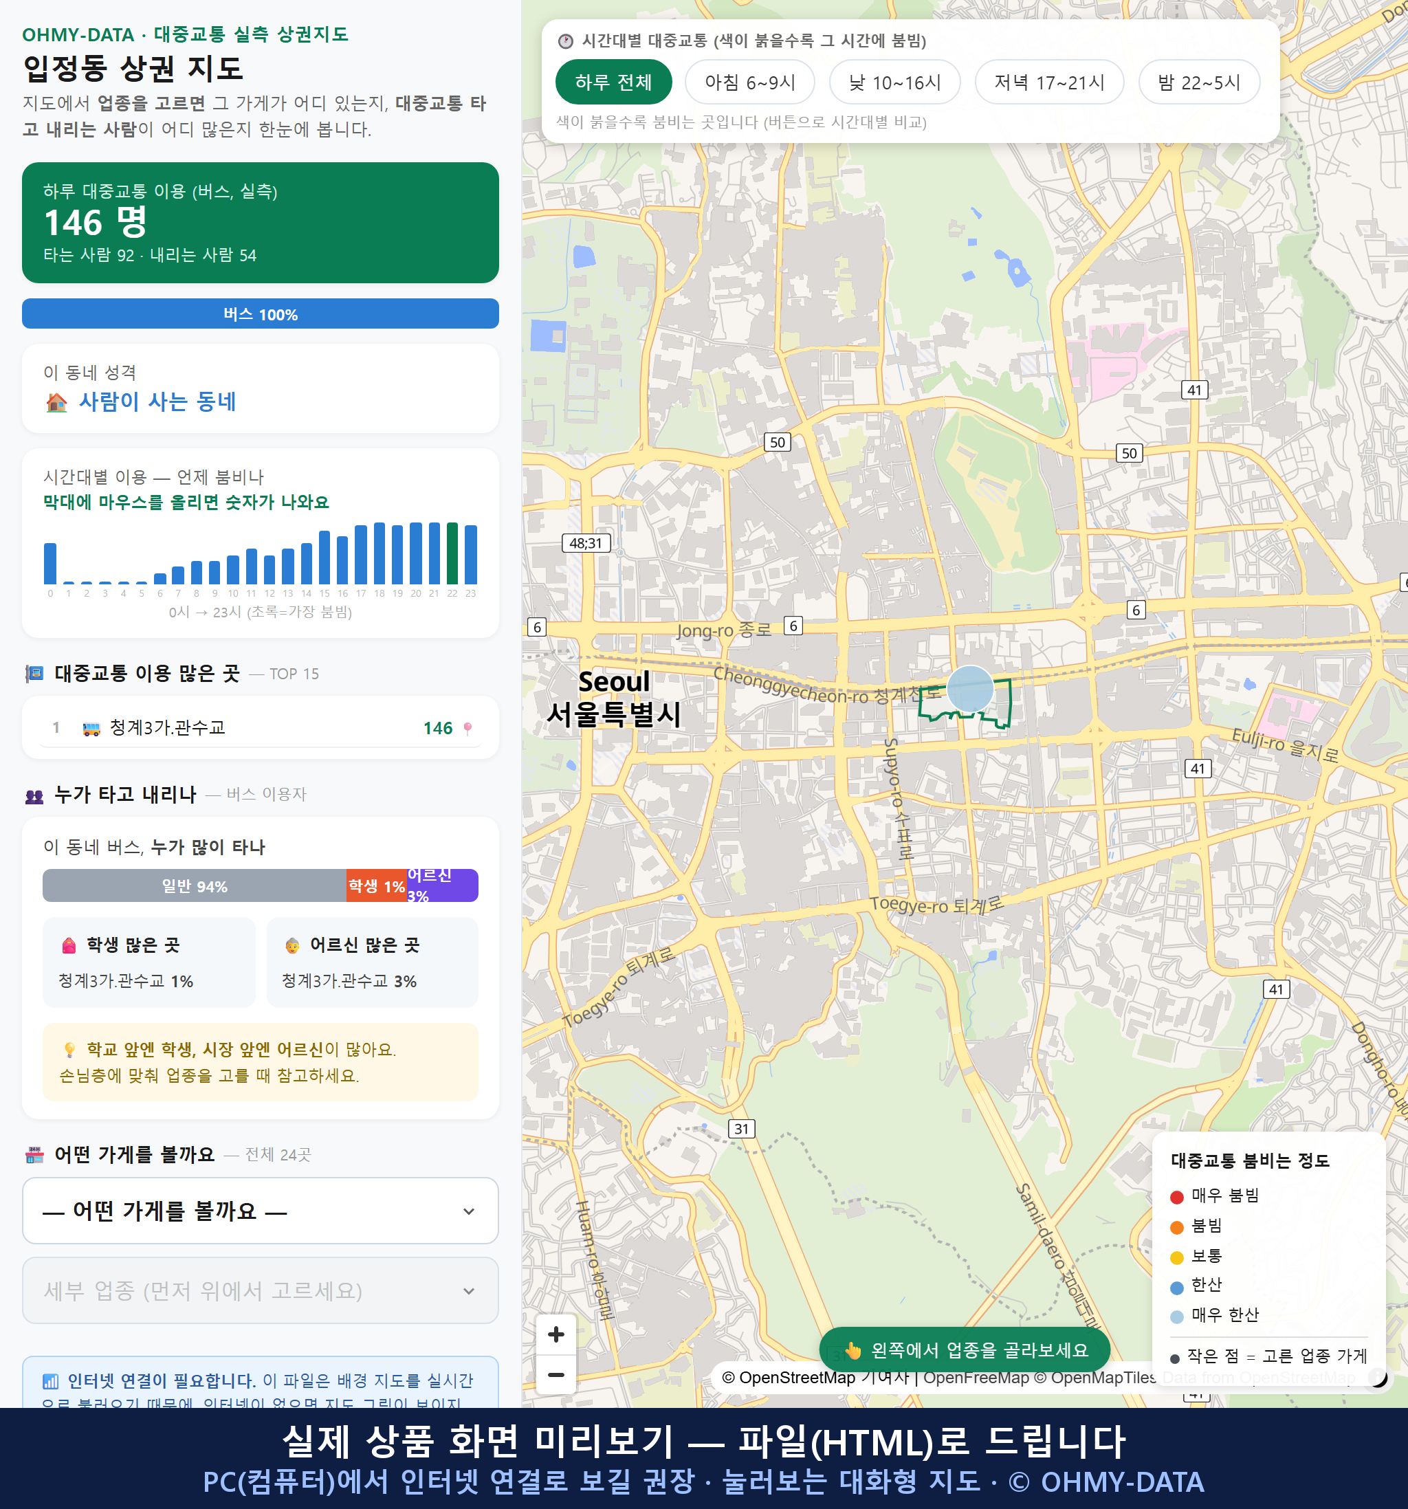Screen dimensions: 1408x1509
Task: Click the 48;31 route shield on map
Action: pyautogui.click(x=586, y=544)
